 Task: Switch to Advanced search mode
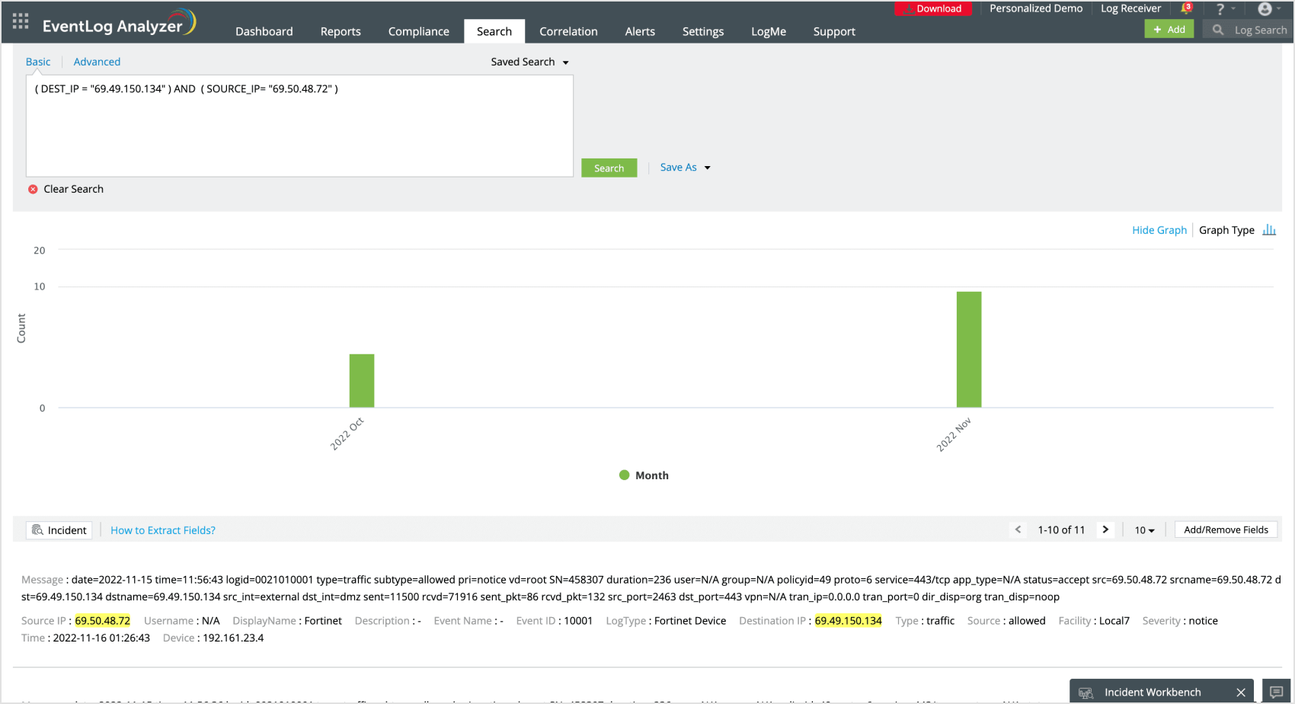coord(97,62)
